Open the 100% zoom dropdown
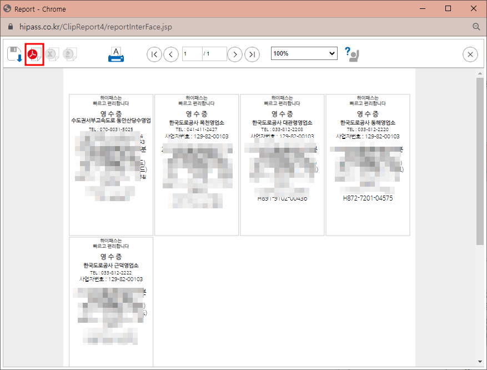Viewport: 487px width, 370px height. coord(304,53)
